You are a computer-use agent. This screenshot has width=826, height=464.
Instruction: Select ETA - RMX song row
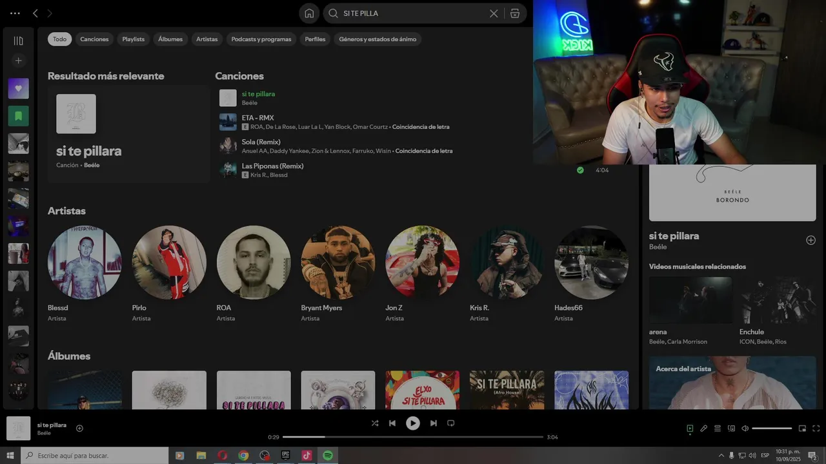tap(413, 122)
